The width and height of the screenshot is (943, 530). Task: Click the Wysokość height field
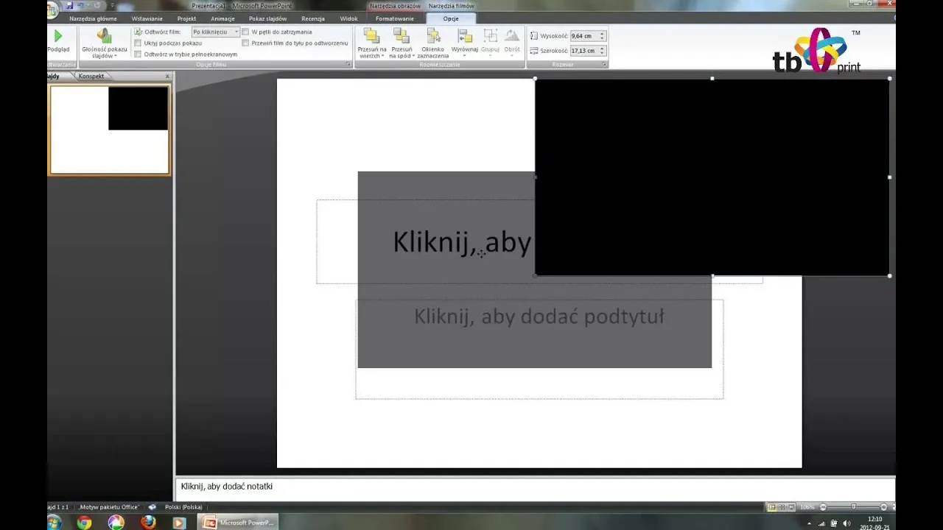tap(584, 35)
